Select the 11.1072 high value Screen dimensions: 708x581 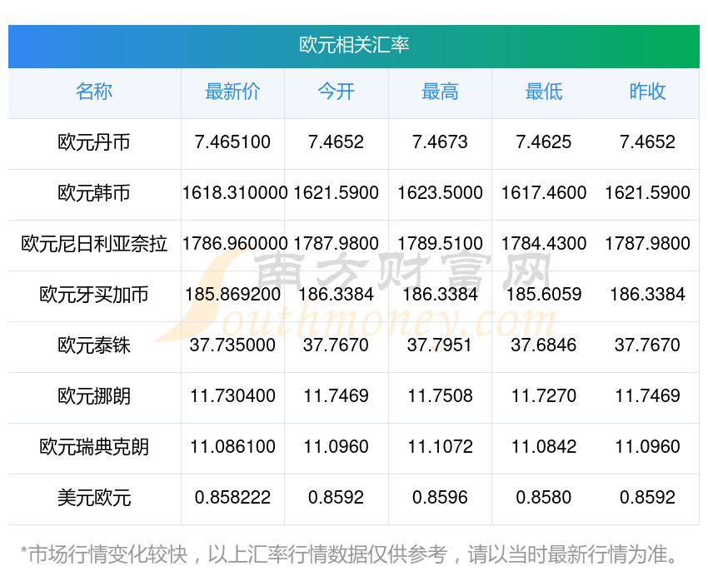pyautogui.click(x=440, y=447)
